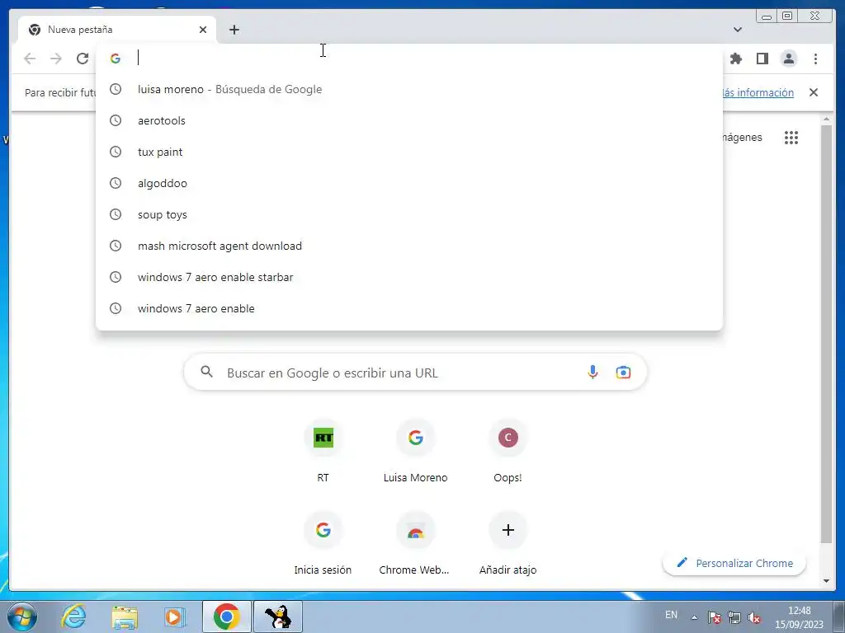Close the Nueva pestaña tab

coord(203,30)
